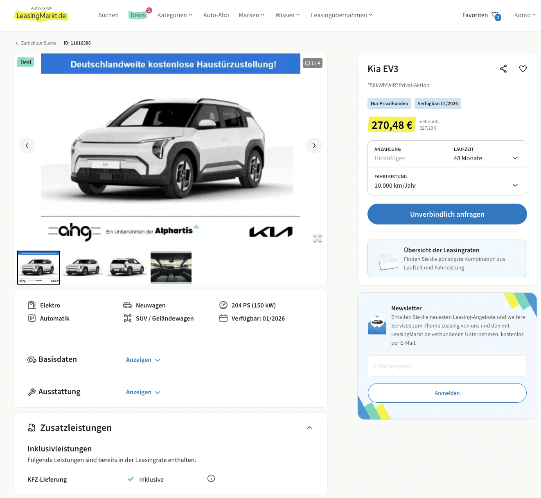Click the Verfügbar: 01/2026 tag
Screen dimensions: 541x498
click(438, 103)
